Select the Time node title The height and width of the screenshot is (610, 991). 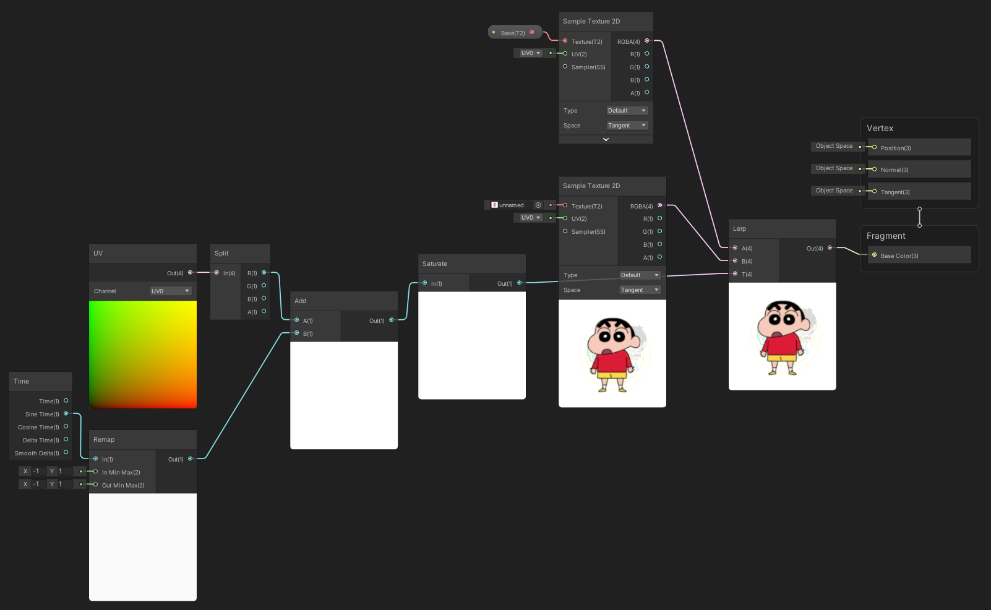point(22,382)
